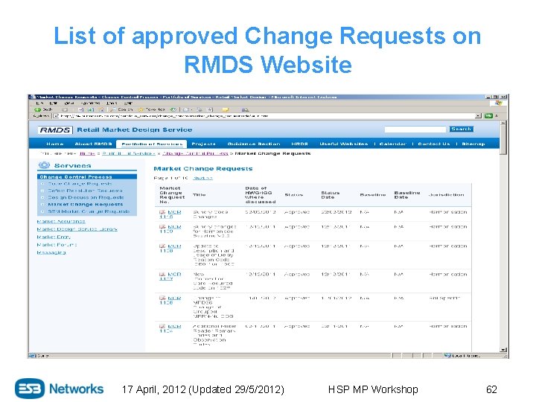
Task: Open the View menu
Action: (x=68, y=103)
